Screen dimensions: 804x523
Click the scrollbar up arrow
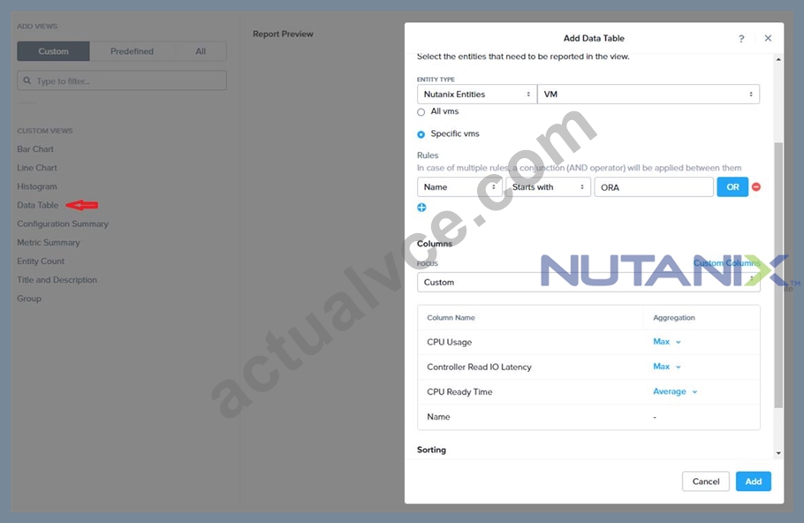pyautogui.click(x=778, y=59)
